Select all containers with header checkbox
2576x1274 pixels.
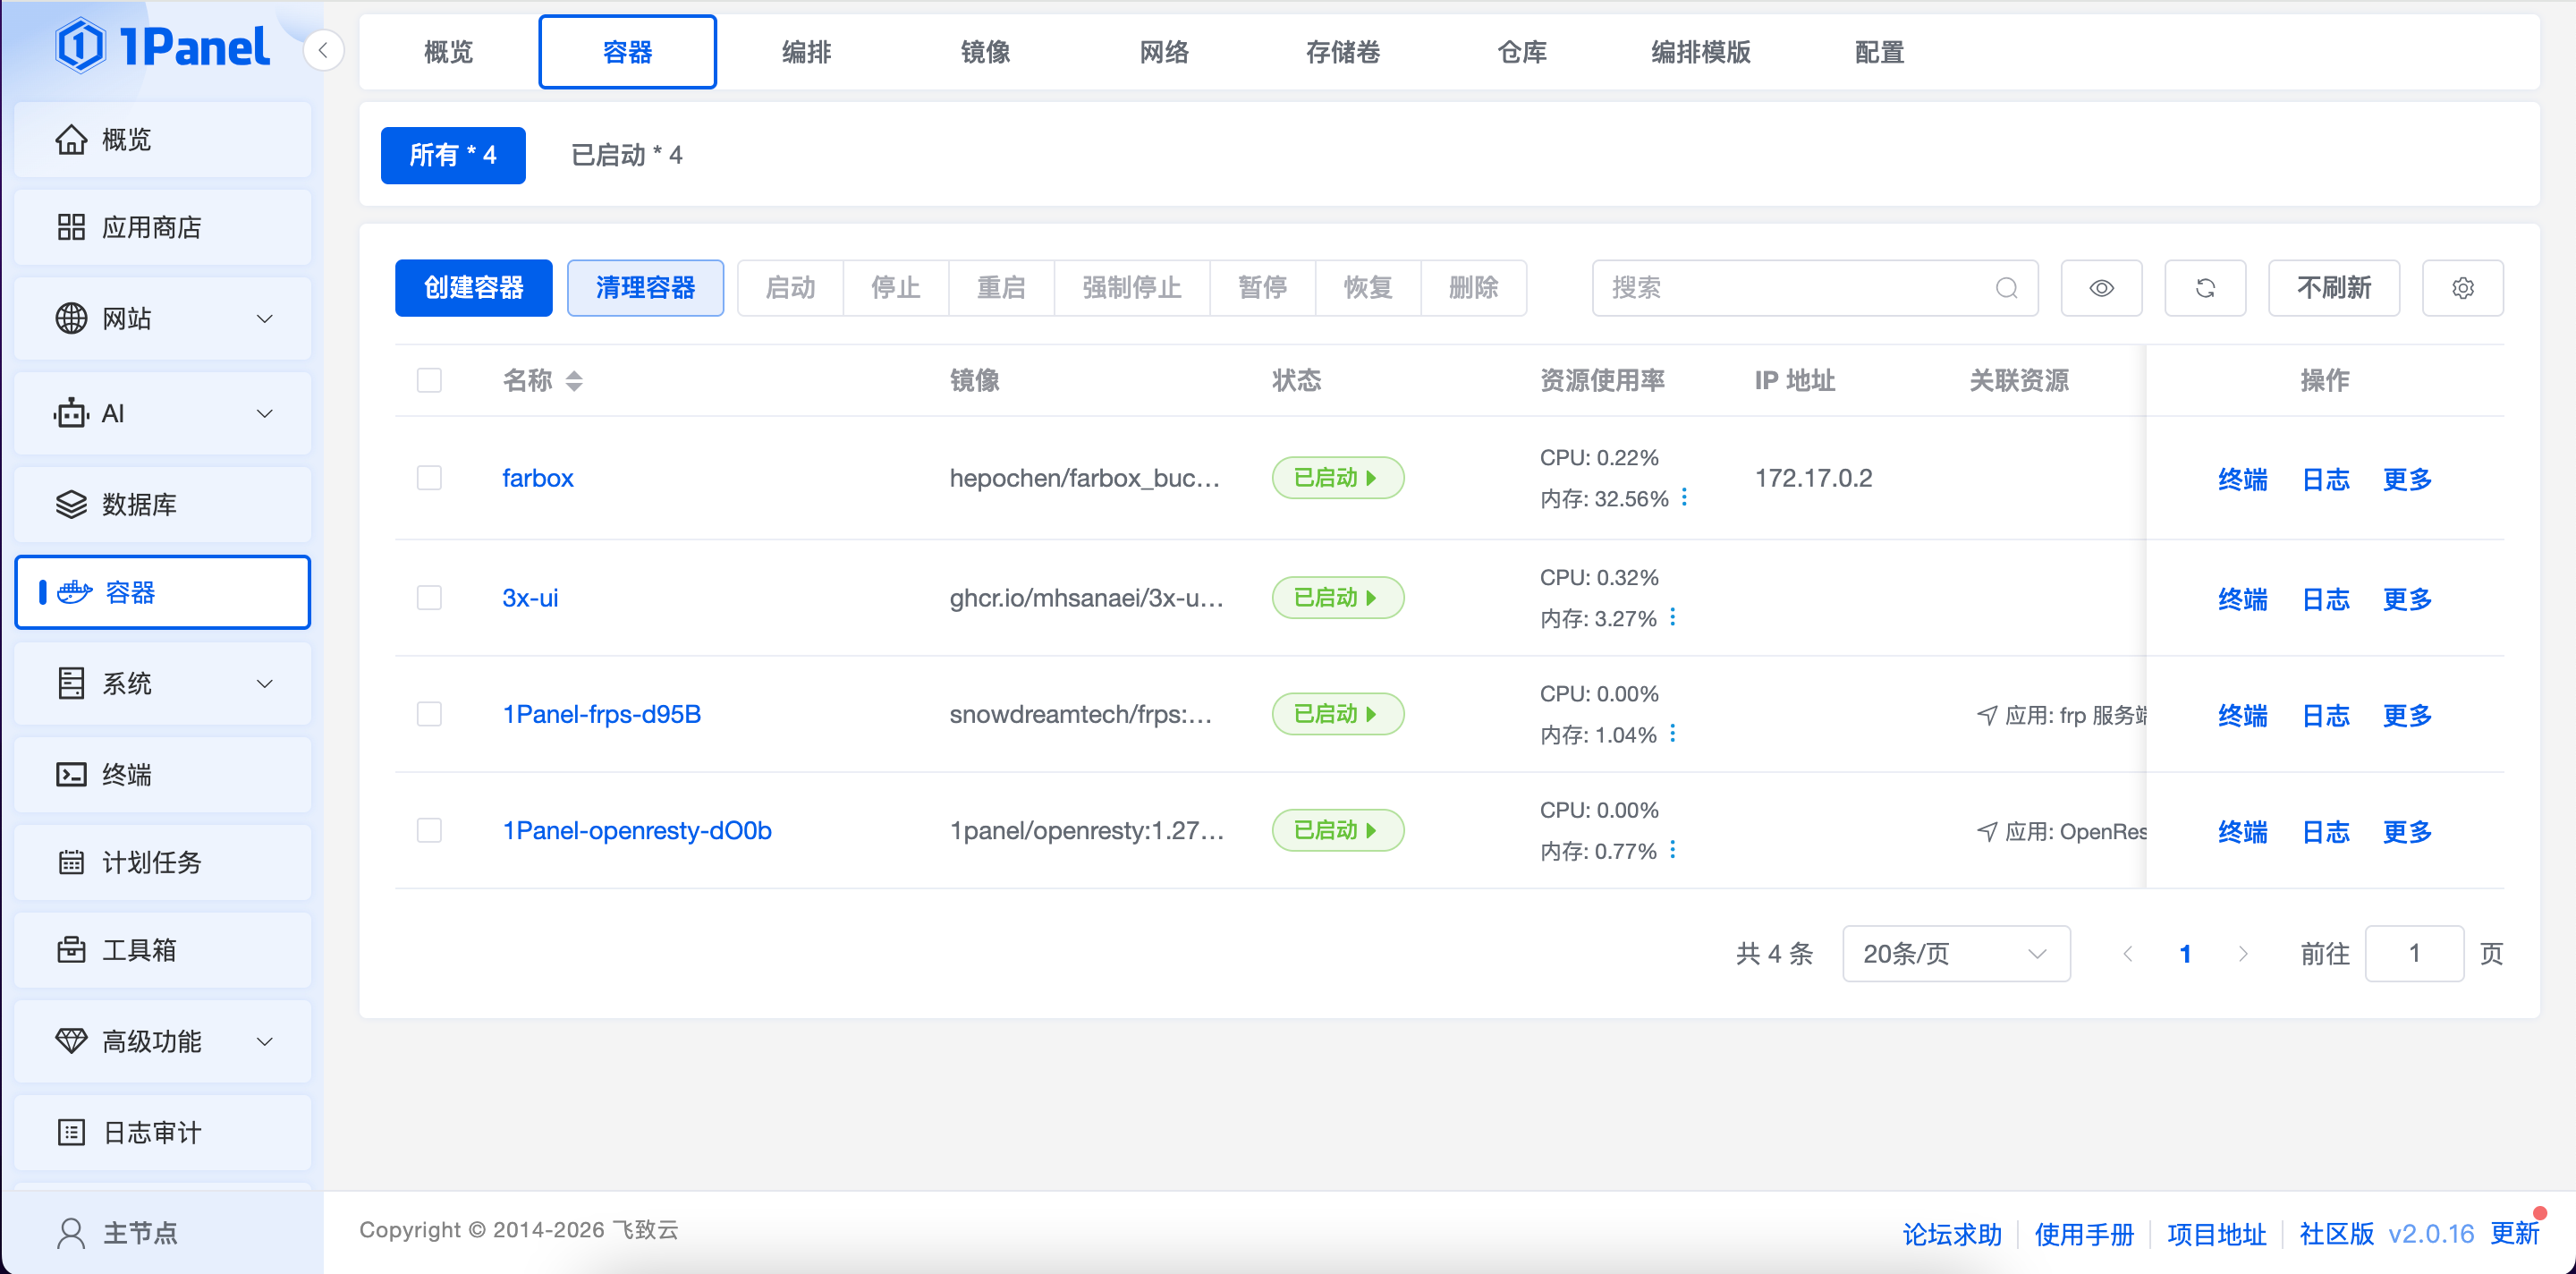(429, 380)
